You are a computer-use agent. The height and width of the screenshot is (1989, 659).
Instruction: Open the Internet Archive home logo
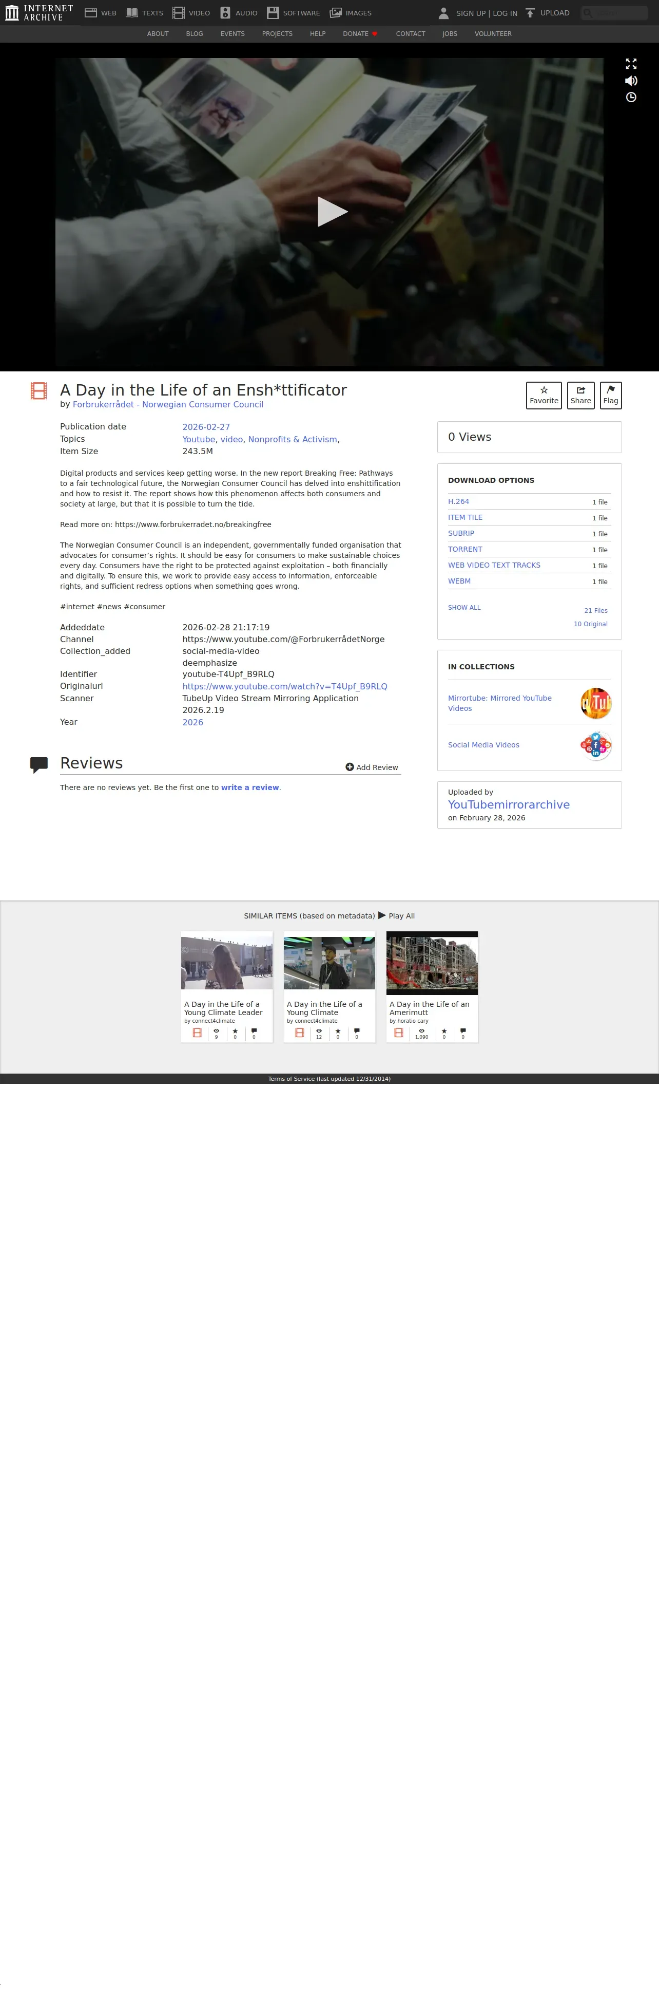pos(38,12)
